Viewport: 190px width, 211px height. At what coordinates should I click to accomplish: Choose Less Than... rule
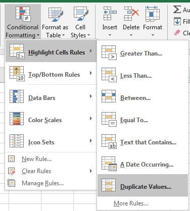click(142, 75)
